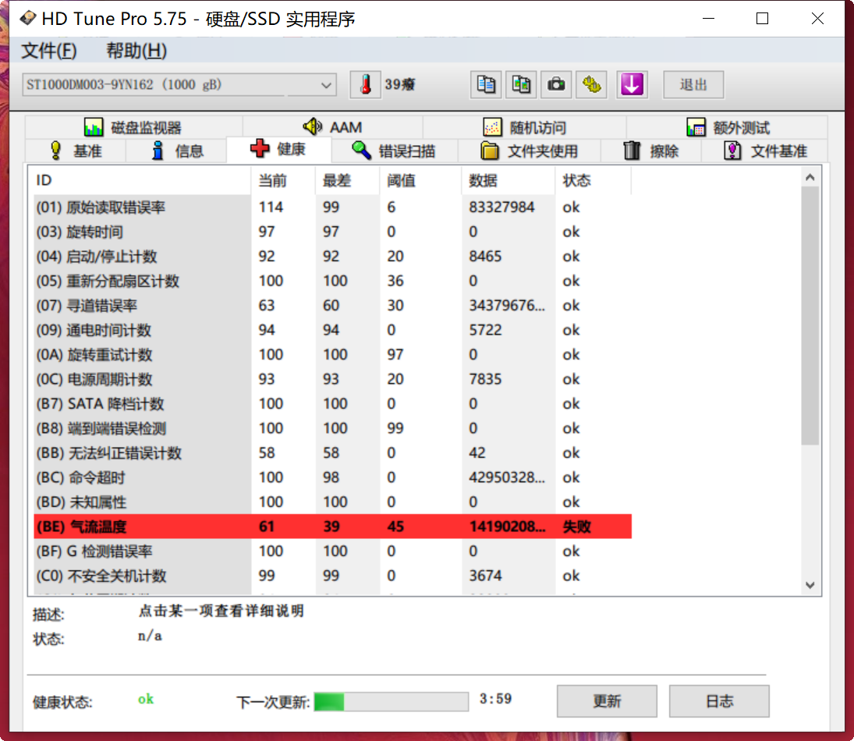Select the (BC) 命令超时 row

coord(333,477)
